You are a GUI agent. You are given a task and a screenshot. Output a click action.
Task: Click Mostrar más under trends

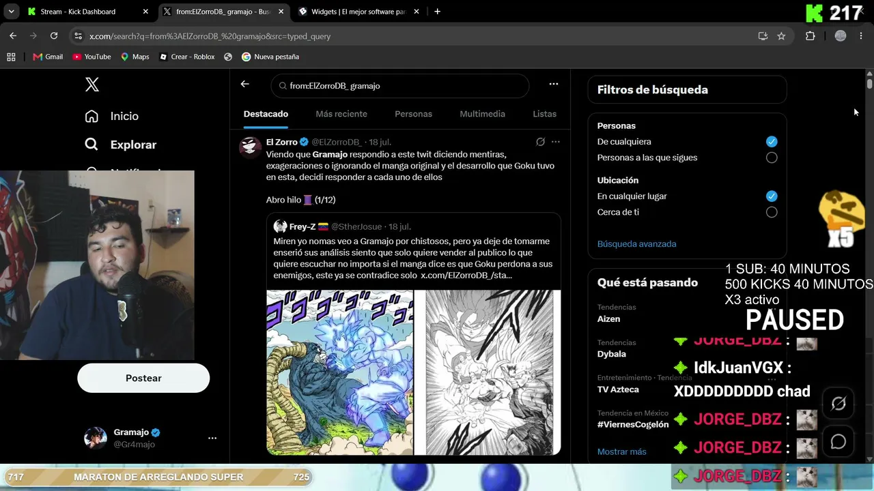point(622,451)
